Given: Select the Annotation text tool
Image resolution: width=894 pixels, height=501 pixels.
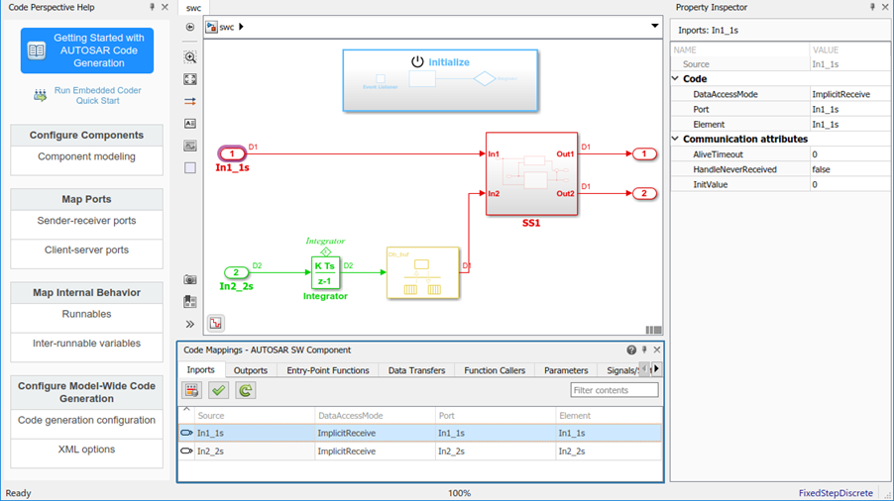Looking at the screenshot, I should coord(190,124).
